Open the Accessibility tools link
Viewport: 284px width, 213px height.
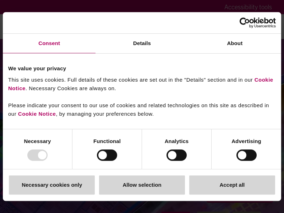click(248, 7)
